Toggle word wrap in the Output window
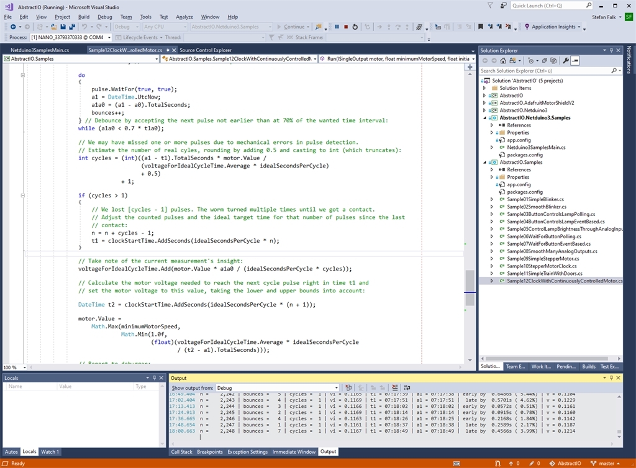 [407, 388]
